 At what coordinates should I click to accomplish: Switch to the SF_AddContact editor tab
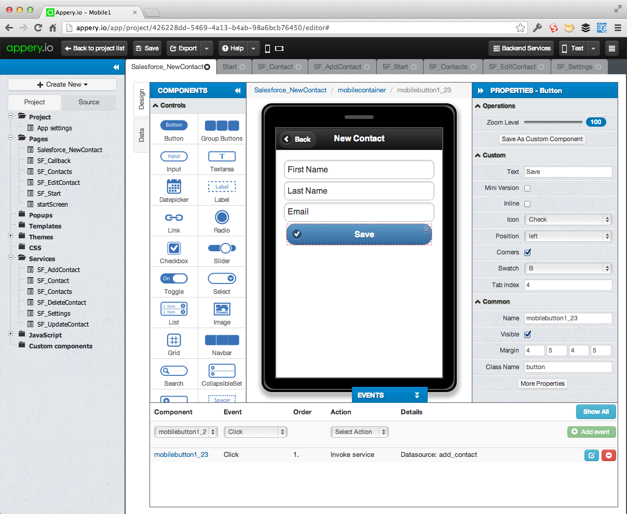[342, 67]
